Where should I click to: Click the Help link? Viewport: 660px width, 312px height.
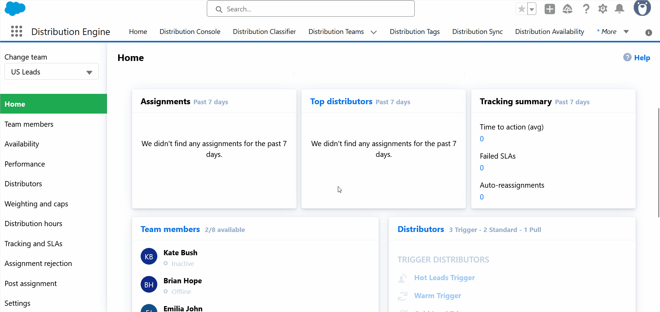[x=642, y=57]
